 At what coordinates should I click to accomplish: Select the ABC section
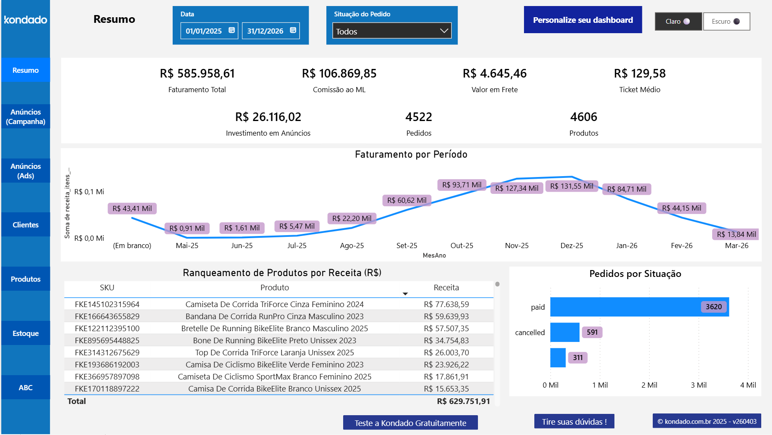click(25, 387)
